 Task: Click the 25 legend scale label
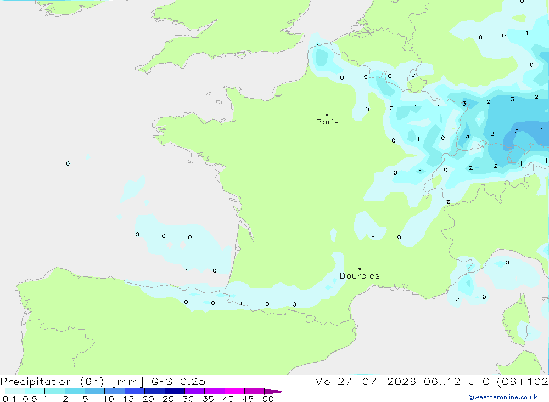[x=168, y=399]
